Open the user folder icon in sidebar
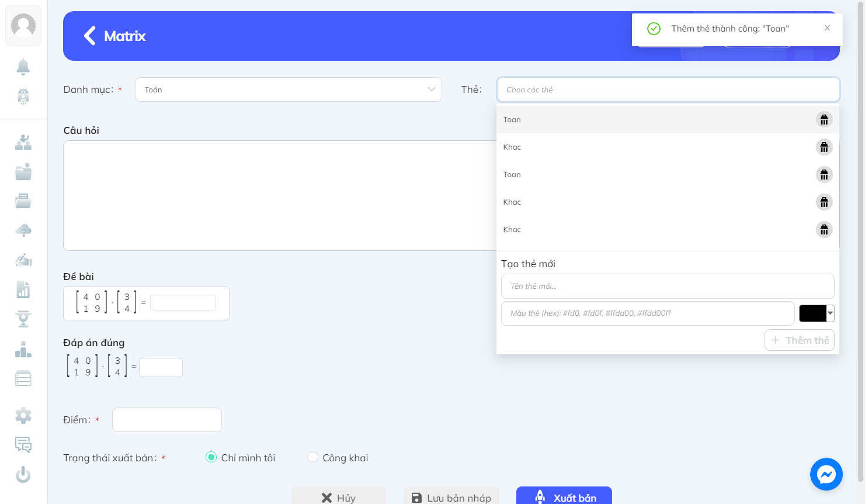The height and width of the screenshot is (504, 865). (23, 171)
